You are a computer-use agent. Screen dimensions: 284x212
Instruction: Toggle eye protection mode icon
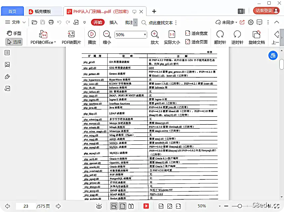(99, 206)
